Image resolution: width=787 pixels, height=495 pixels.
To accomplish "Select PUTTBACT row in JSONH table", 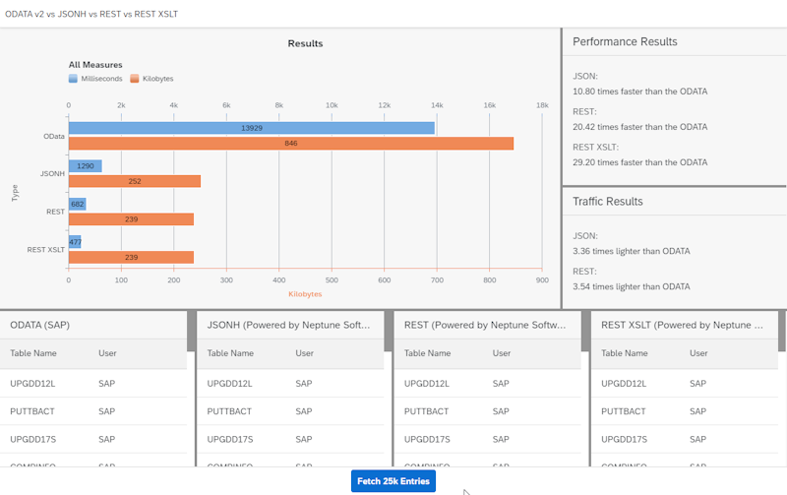I will click(x=290, y=411).
